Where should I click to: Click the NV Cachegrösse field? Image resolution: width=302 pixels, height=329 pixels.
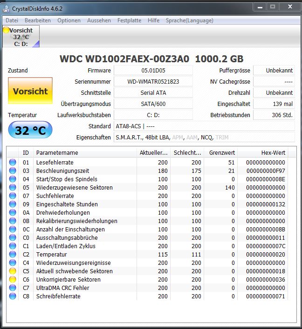(274, 81)
